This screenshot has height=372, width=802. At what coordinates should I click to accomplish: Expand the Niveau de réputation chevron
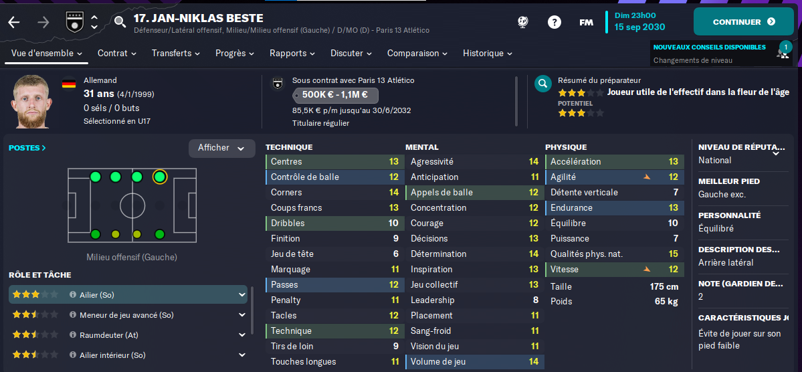[776, 153]
